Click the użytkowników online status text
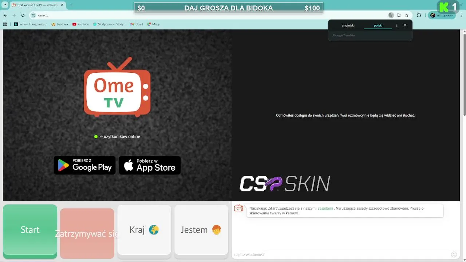Screen dimensions: 466x262 [117, 136]
